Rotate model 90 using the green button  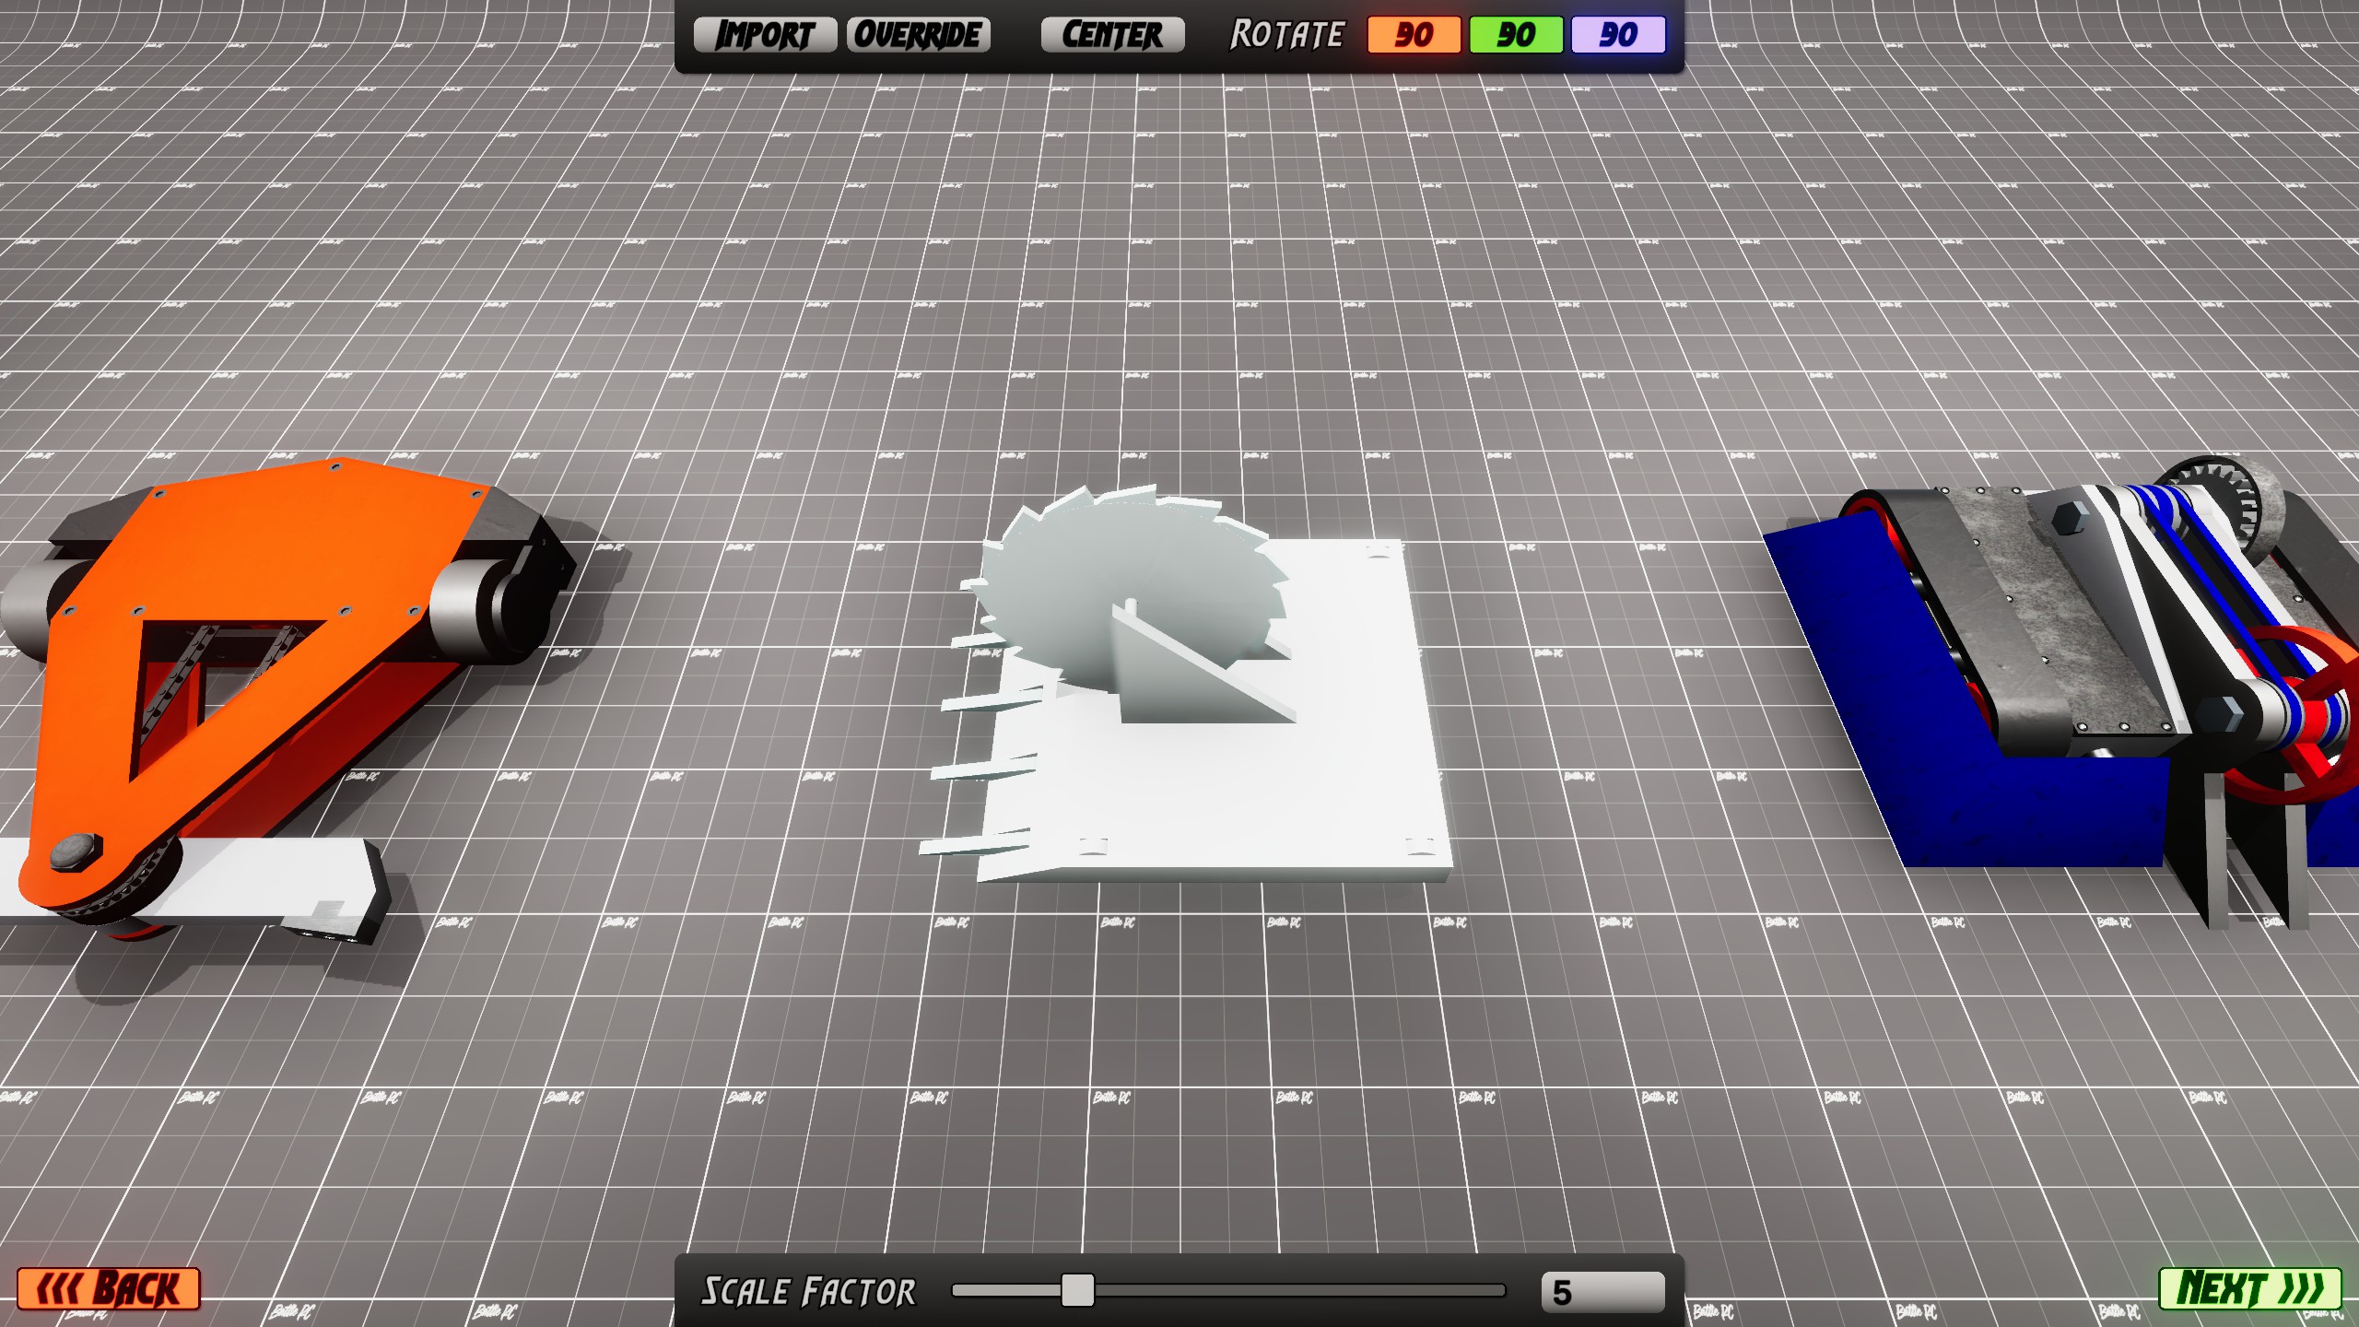pos(1516,35)
